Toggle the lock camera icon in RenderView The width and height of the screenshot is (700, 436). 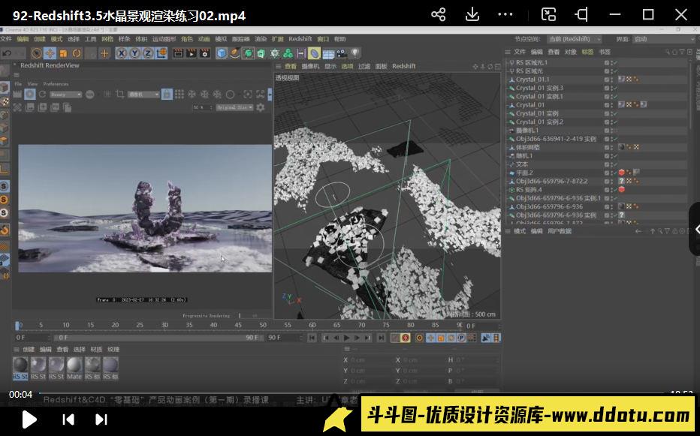167,95
